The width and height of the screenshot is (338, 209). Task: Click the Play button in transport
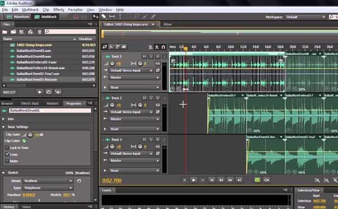pyautogui.click(x=194, y=180)
